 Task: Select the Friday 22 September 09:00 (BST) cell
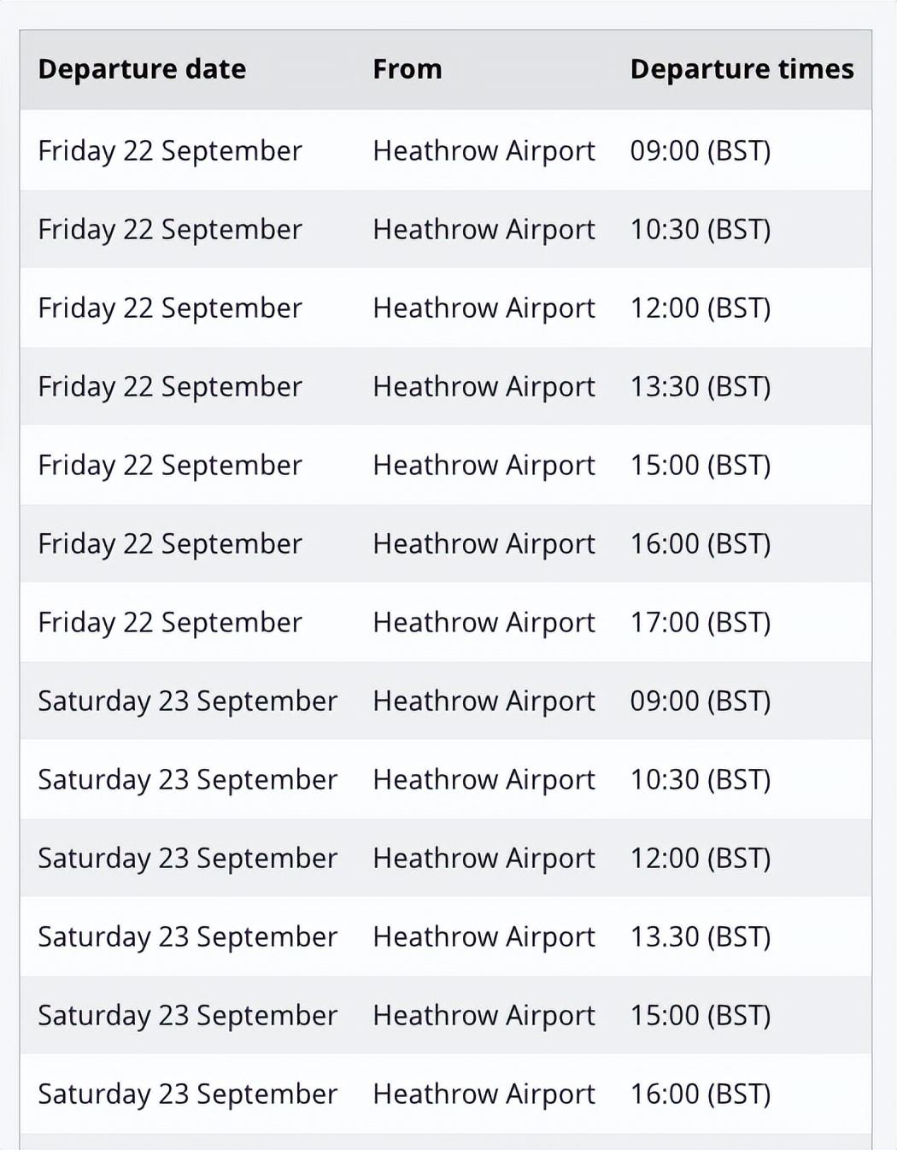point(701,151)
